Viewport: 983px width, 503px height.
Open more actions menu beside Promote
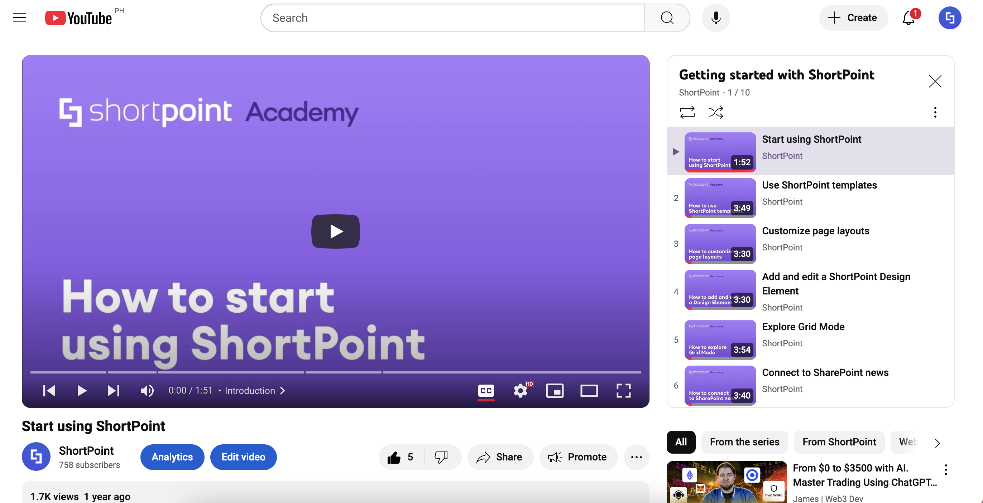coord(636,457)
